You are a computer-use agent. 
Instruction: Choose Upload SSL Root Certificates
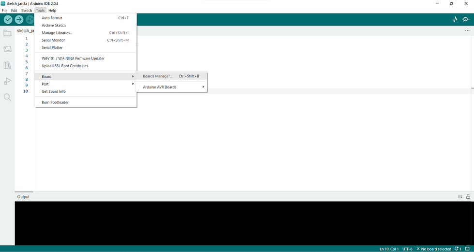[x=86, y=66]
